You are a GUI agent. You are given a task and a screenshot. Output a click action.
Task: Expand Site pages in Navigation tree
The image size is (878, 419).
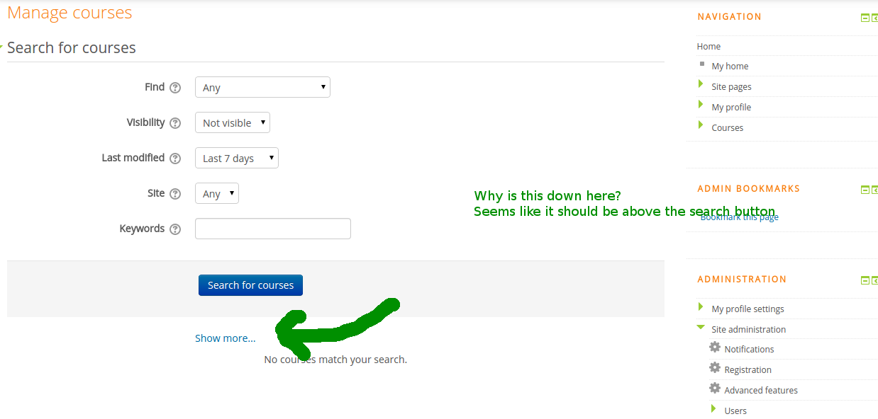tap(701, 84)
